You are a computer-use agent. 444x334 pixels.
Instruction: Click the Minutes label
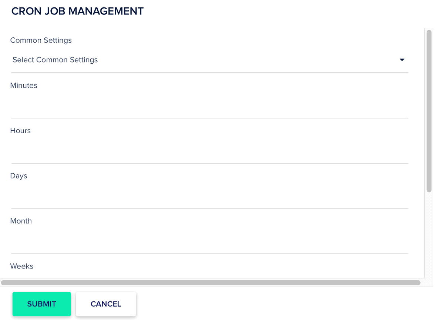click(x=24, y=86)
